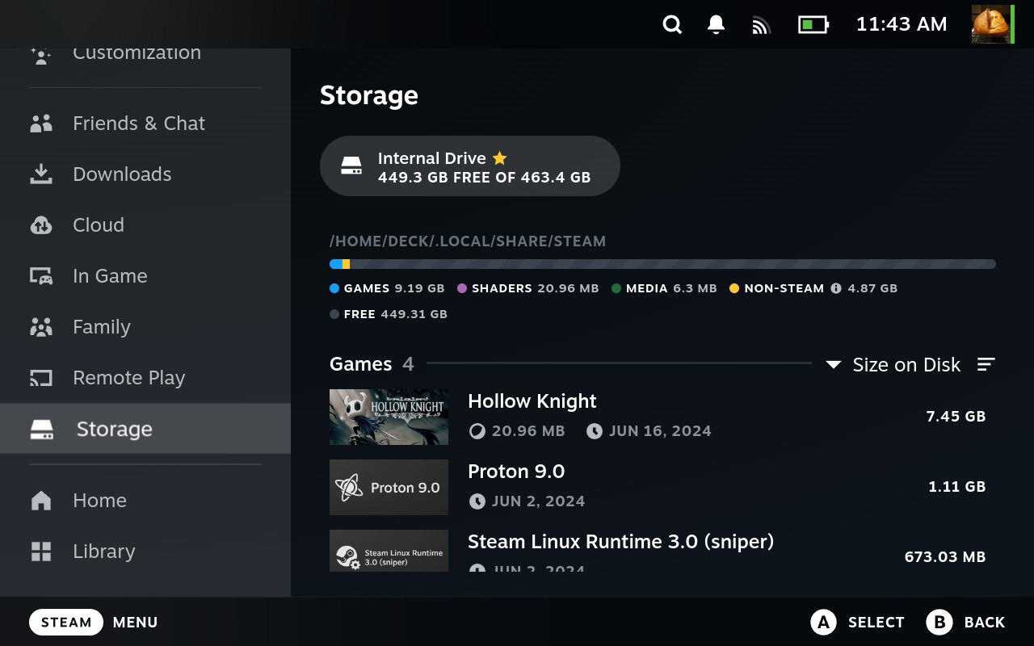This screenshot has width=1034, height=646.
Task: Open Family settings
Action: pos(145,326)
